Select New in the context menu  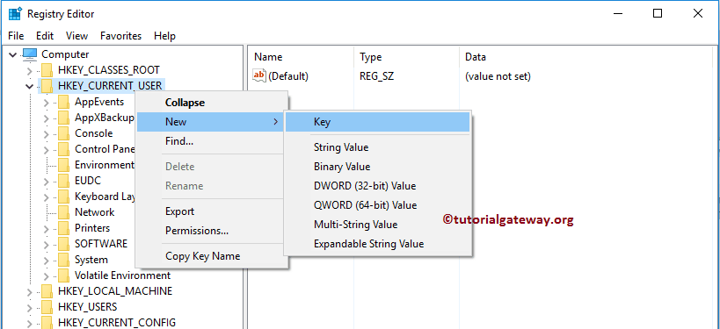210,122
